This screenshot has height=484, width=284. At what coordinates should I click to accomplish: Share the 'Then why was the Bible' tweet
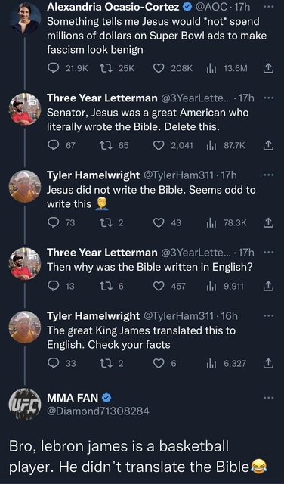268,286
